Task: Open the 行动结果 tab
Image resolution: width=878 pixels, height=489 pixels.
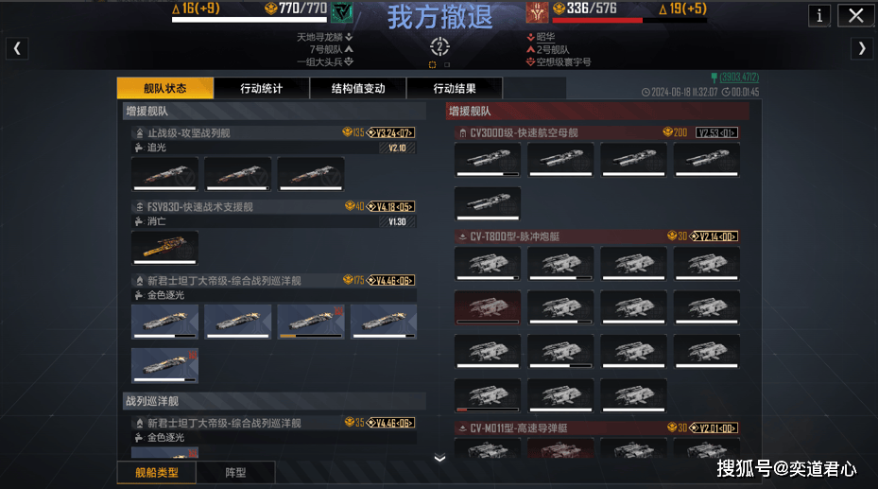Action: pyautogui.click(x=455, y=89)
